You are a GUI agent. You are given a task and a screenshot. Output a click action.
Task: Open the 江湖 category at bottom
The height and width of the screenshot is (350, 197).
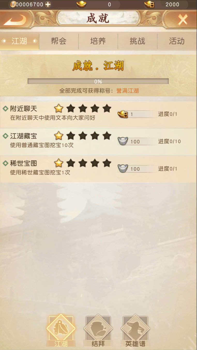[61, 331]
